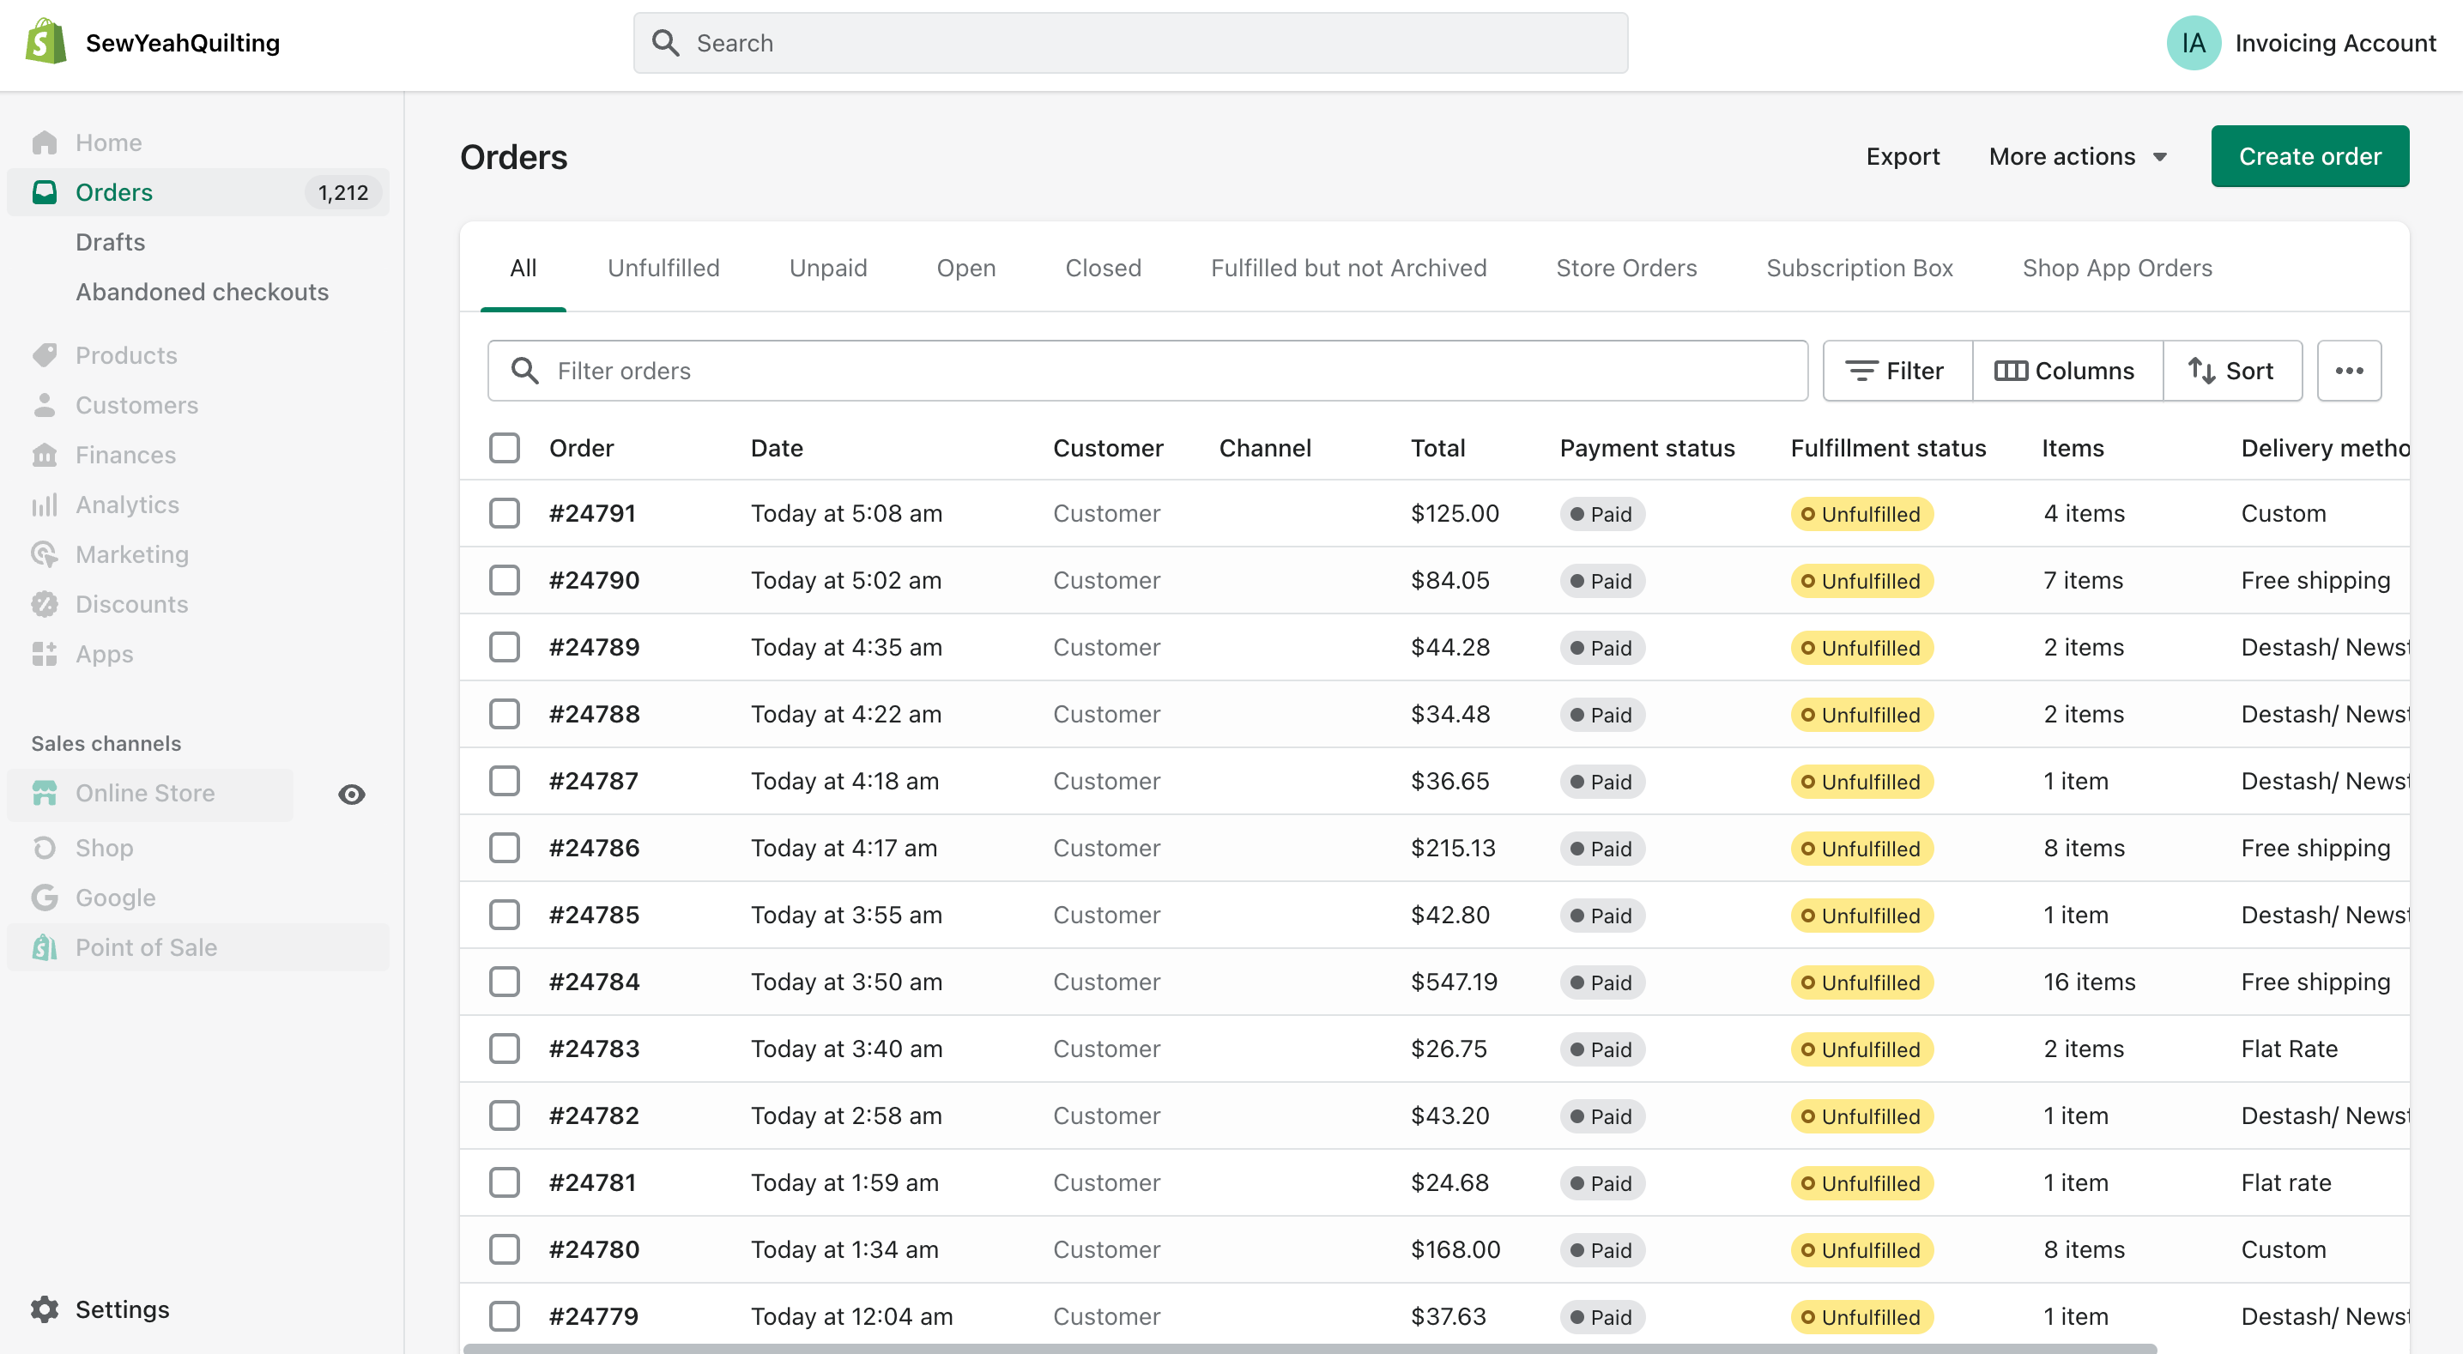2463x1354 pixels.
Task: Open order #24779
Action: click(x=593, y=1315)
